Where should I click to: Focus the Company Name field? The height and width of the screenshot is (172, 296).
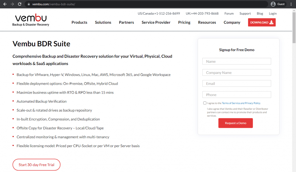(236, 73)
